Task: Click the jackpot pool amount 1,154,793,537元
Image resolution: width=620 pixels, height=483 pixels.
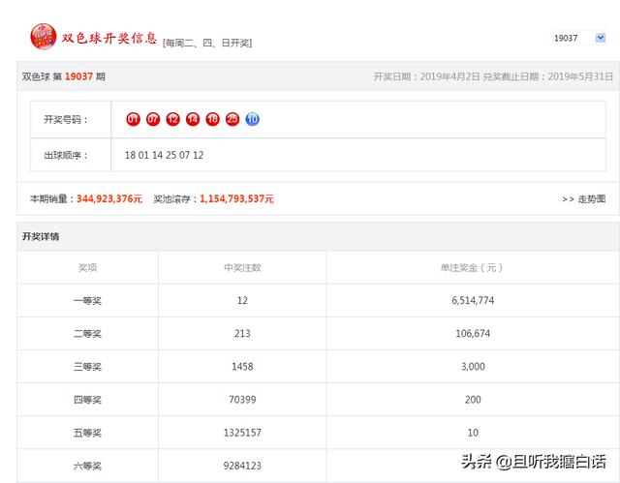Action: click(236, 198)
